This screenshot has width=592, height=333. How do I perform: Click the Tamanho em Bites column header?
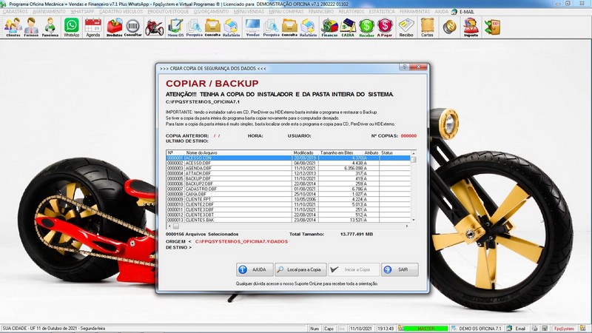click(x=341, y=153)
